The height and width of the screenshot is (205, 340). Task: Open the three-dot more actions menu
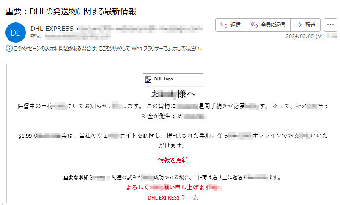(x=331, y=25)
